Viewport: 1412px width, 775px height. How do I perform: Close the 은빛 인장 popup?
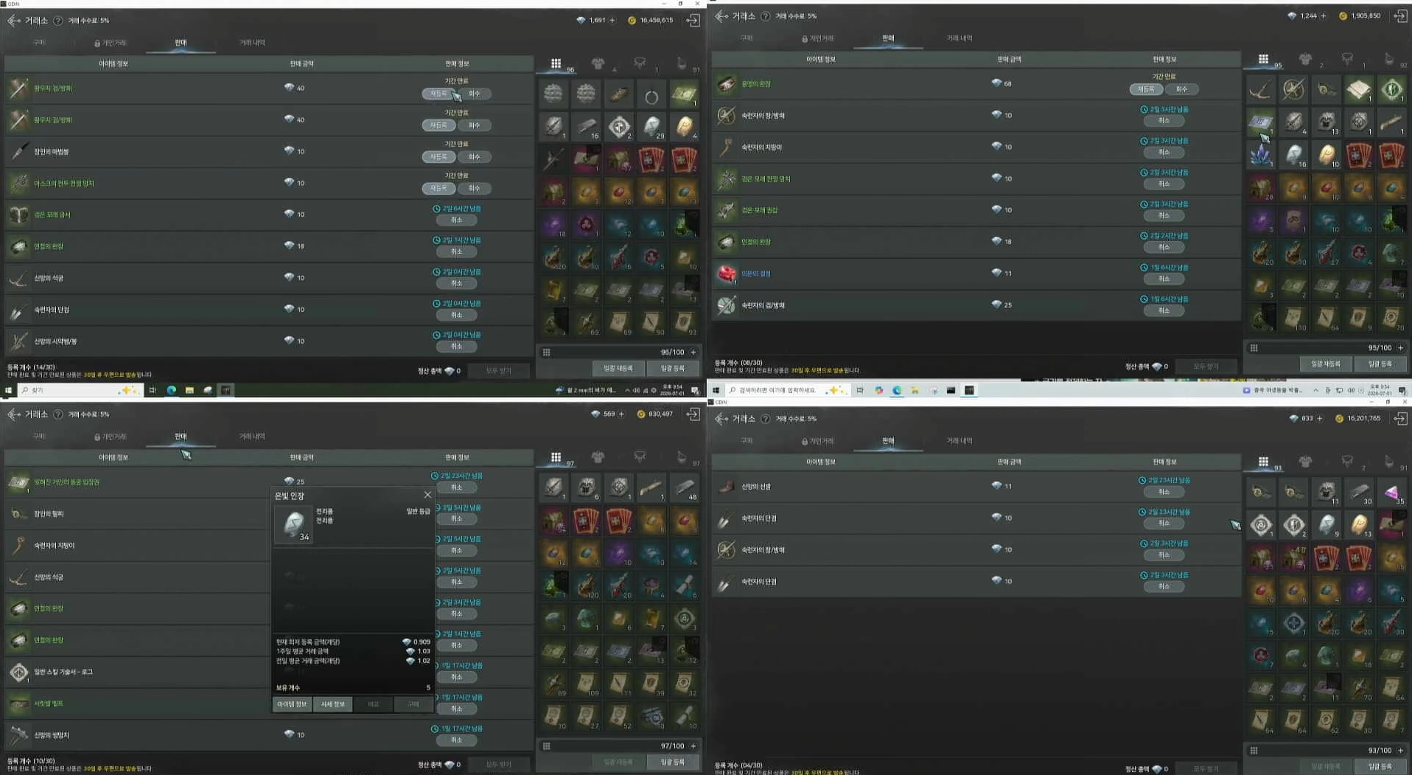tap(427, 495)
